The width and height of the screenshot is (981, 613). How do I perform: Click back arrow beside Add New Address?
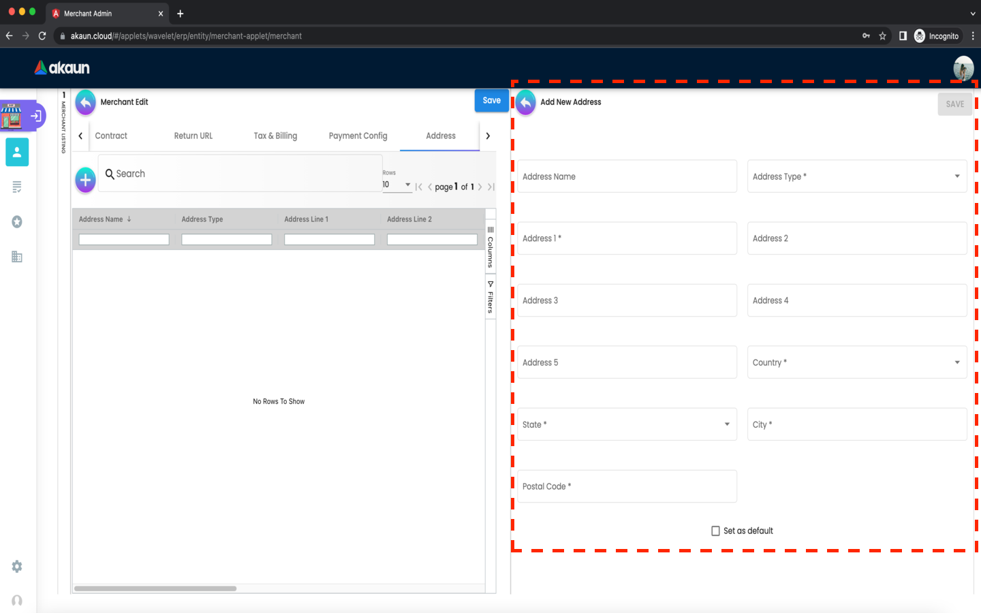pyautogui.click(x=525, y=103)
